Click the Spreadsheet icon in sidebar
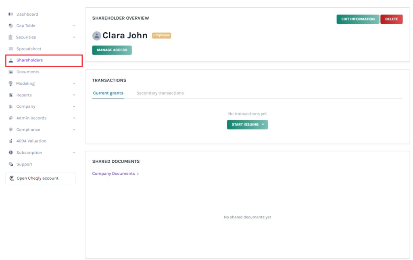The width and height of the screenshot is (413, 260). 11,49
